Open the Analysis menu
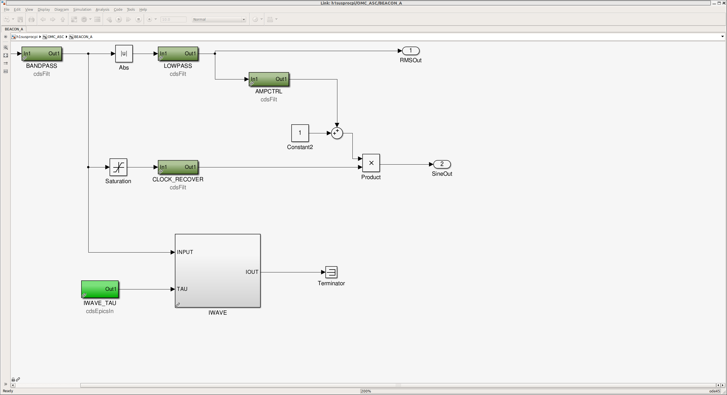 pyautogui.click(x=103, y=9)
